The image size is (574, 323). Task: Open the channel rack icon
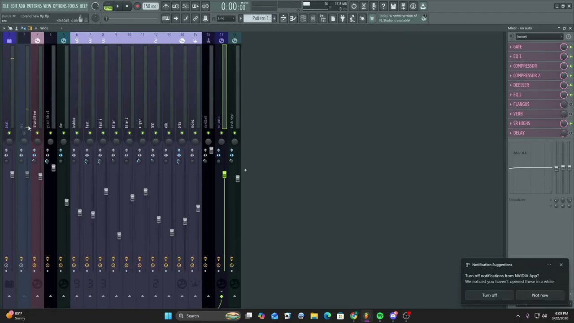[303, 18]
